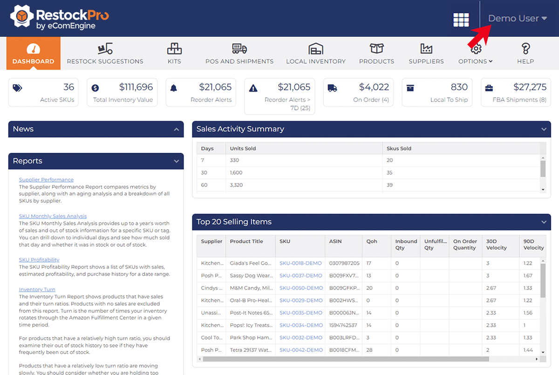Open Suppliers factory icon
The image size is (559, 375).
[x=426, y=48]
